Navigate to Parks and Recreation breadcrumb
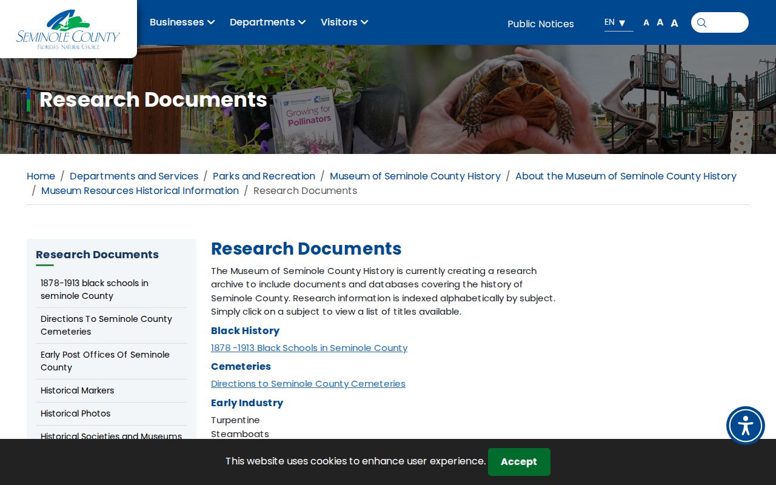The image size is (776, 485). pos(264,176)
